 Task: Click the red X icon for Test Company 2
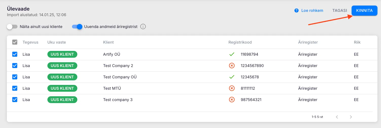(231, 66)
